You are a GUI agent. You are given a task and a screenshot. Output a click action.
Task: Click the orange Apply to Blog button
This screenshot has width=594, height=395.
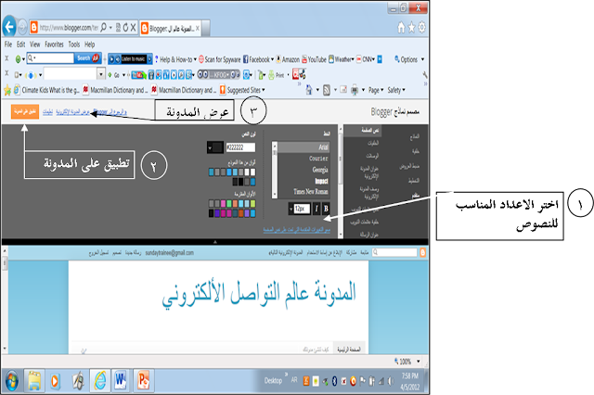coord(25,111)
